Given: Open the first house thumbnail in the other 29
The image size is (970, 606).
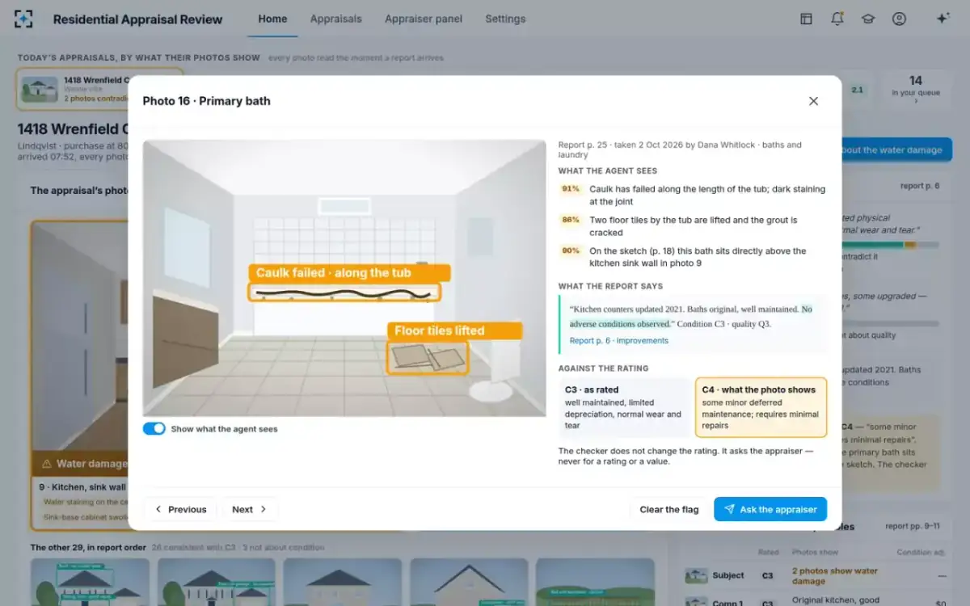Looking at the screenshot, I should tap(90, 582).
